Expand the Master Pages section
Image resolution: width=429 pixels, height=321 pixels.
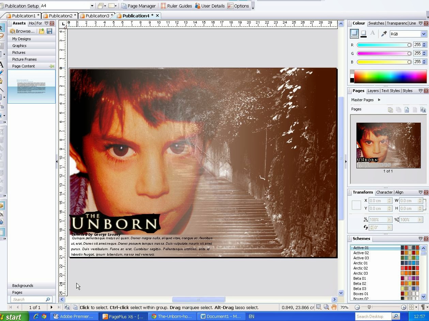379,100
